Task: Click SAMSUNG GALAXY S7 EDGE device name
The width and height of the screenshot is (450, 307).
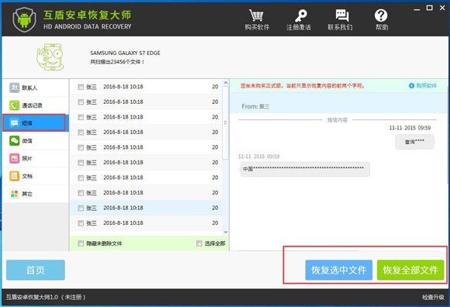Action: click(x=125, y=53)
